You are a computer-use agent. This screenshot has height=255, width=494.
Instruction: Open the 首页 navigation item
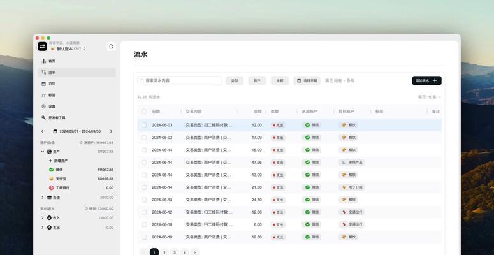click(x=77, y=61)
